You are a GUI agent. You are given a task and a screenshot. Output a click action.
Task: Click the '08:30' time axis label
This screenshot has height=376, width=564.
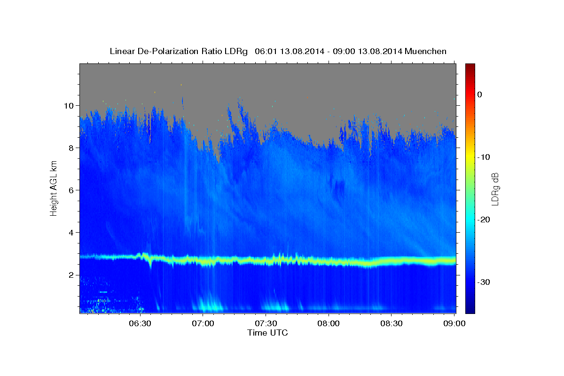coord(392,324)
